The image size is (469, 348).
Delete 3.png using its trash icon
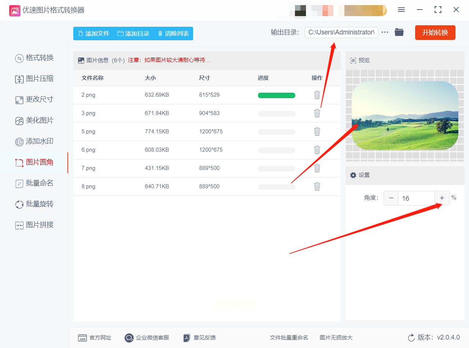[x=317, y=113]
